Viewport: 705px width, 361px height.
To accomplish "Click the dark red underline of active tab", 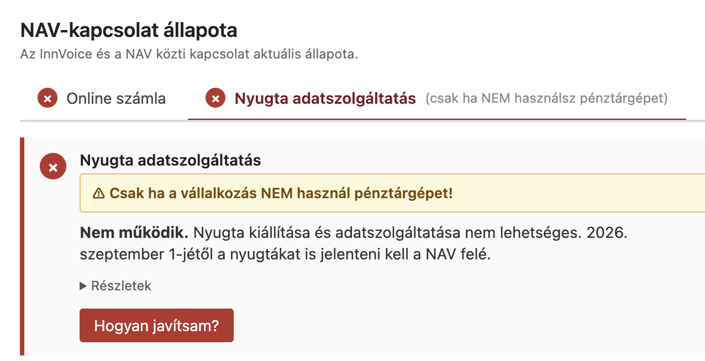I will pos(437,119).
